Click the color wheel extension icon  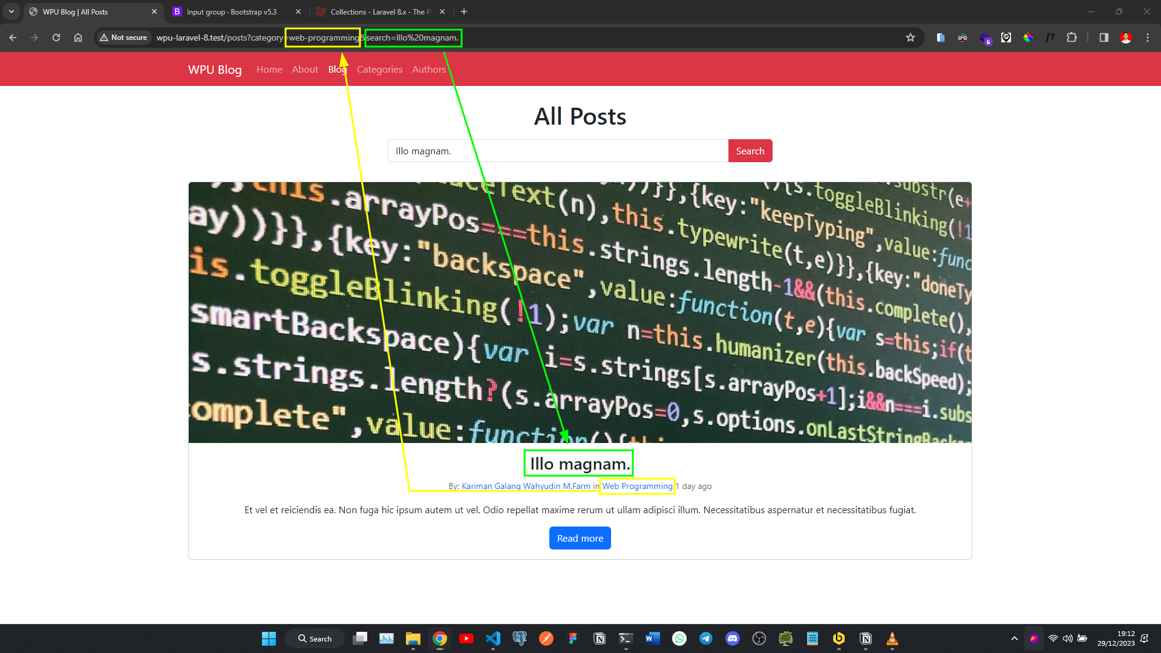tap(1027, 38)
